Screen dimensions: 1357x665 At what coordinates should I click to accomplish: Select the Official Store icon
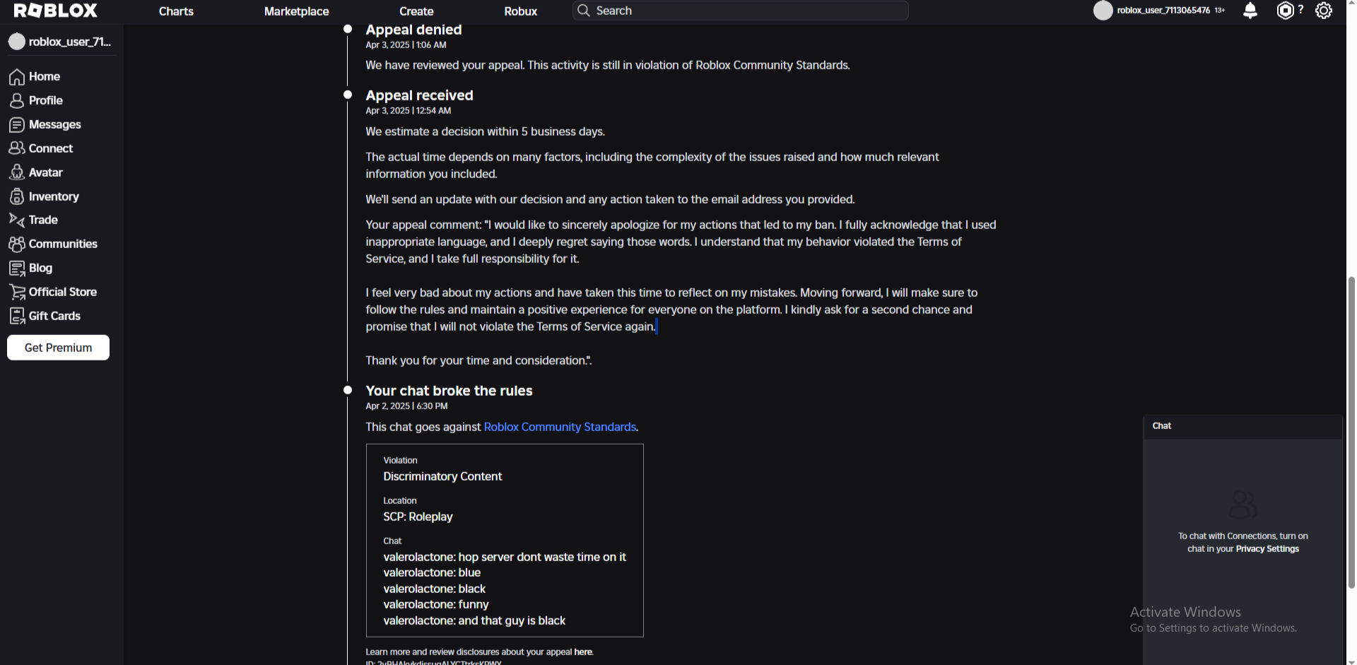(x=17, y=291)
